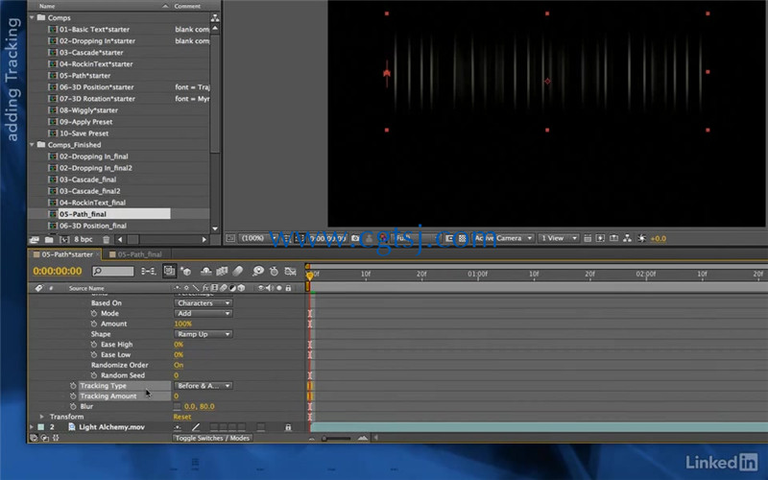This screenshot has width=768, height=480.
Task: Hide shy layers using the timeline shy icon
Action: (x=206, y=271)
